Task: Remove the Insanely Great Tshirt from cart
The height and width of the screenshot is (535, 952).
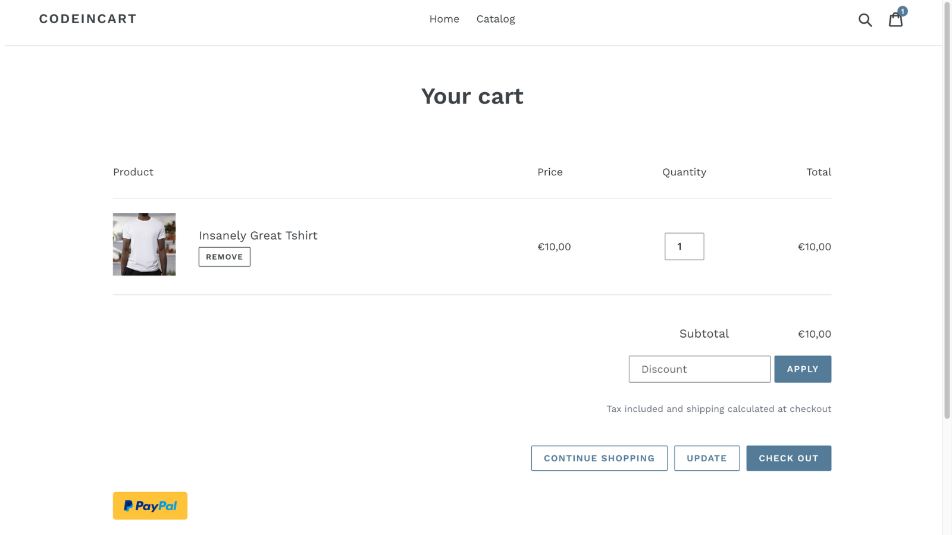Action: pos(224,257)
